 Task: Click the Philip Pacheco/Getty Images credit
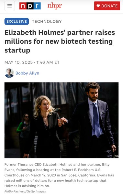coord(25,191)
